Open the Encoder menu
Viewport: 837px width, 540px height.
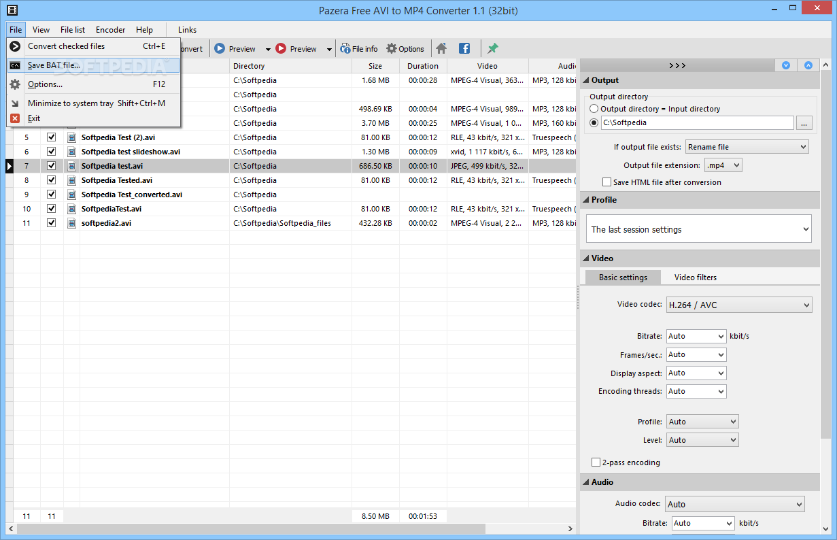point(110,30)
